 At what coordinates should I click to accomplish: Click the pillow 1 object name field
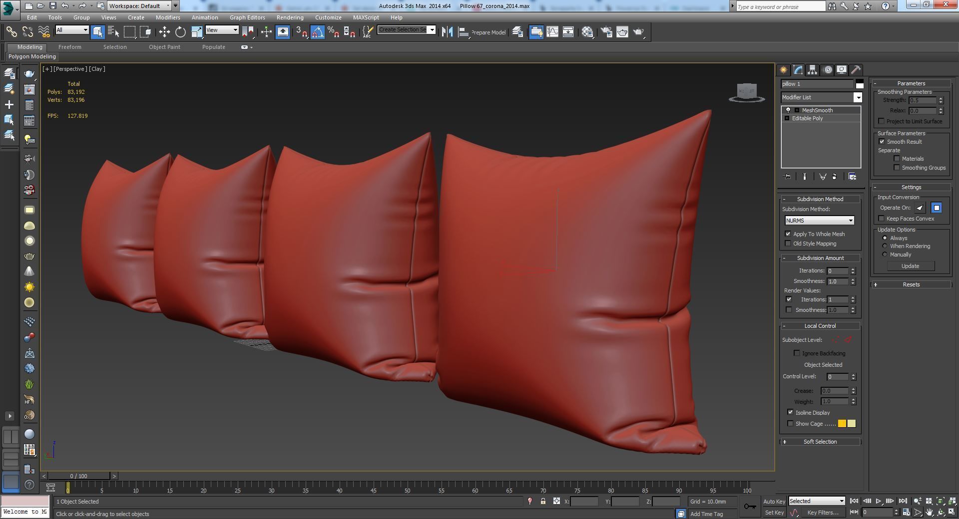pyautogui.click(x=817, y=84)
